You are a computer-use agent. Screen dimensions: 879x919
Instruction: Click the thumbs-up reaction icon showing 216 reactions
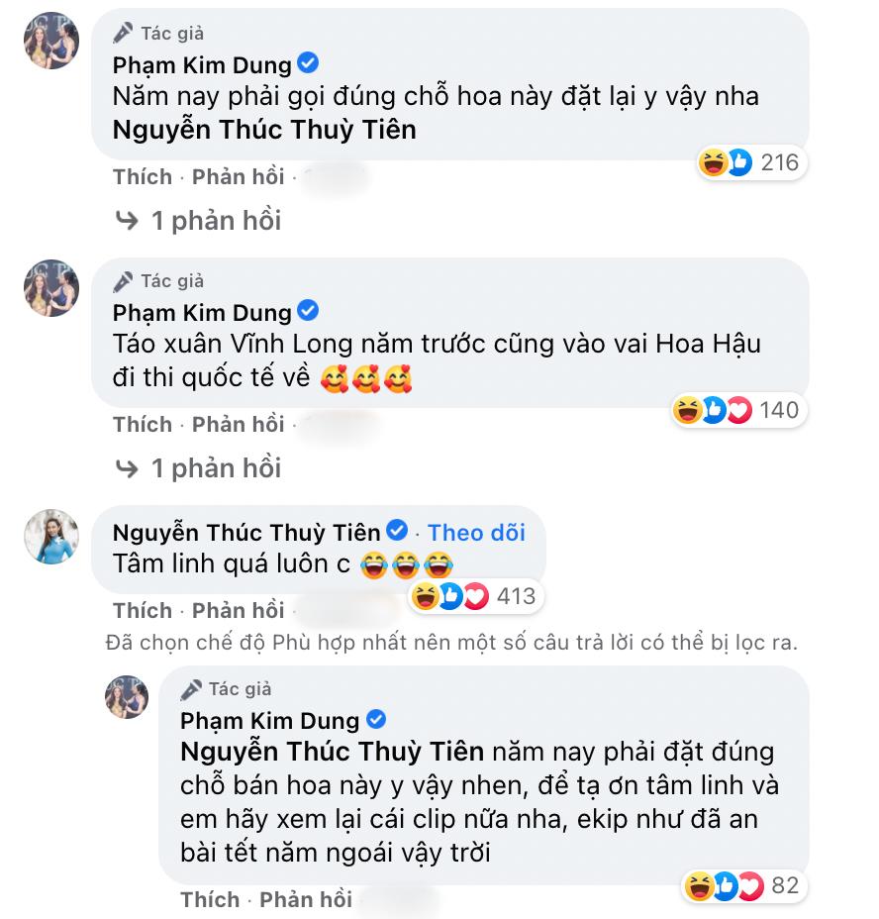click(738, 164)
